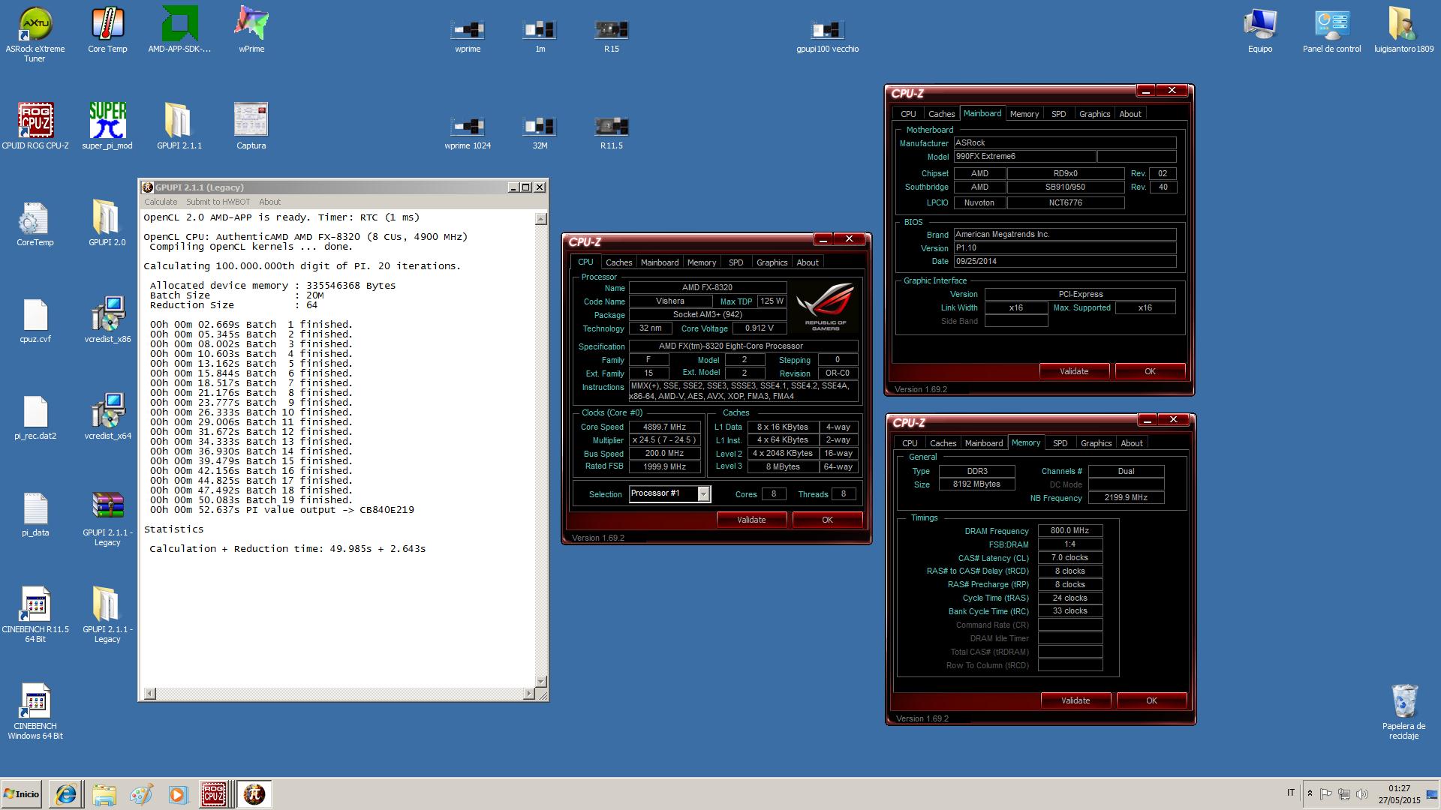Launch super_pi_mod desktop icon
Viewport: 1441px width, 810px height.
point(107,126)
